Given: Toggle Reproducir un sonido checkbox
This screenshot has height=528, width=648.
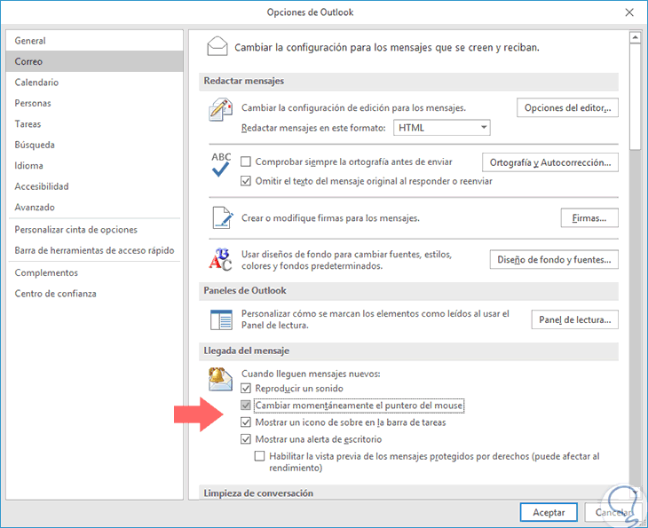Looking at the screenshot, I should (246, 389).
